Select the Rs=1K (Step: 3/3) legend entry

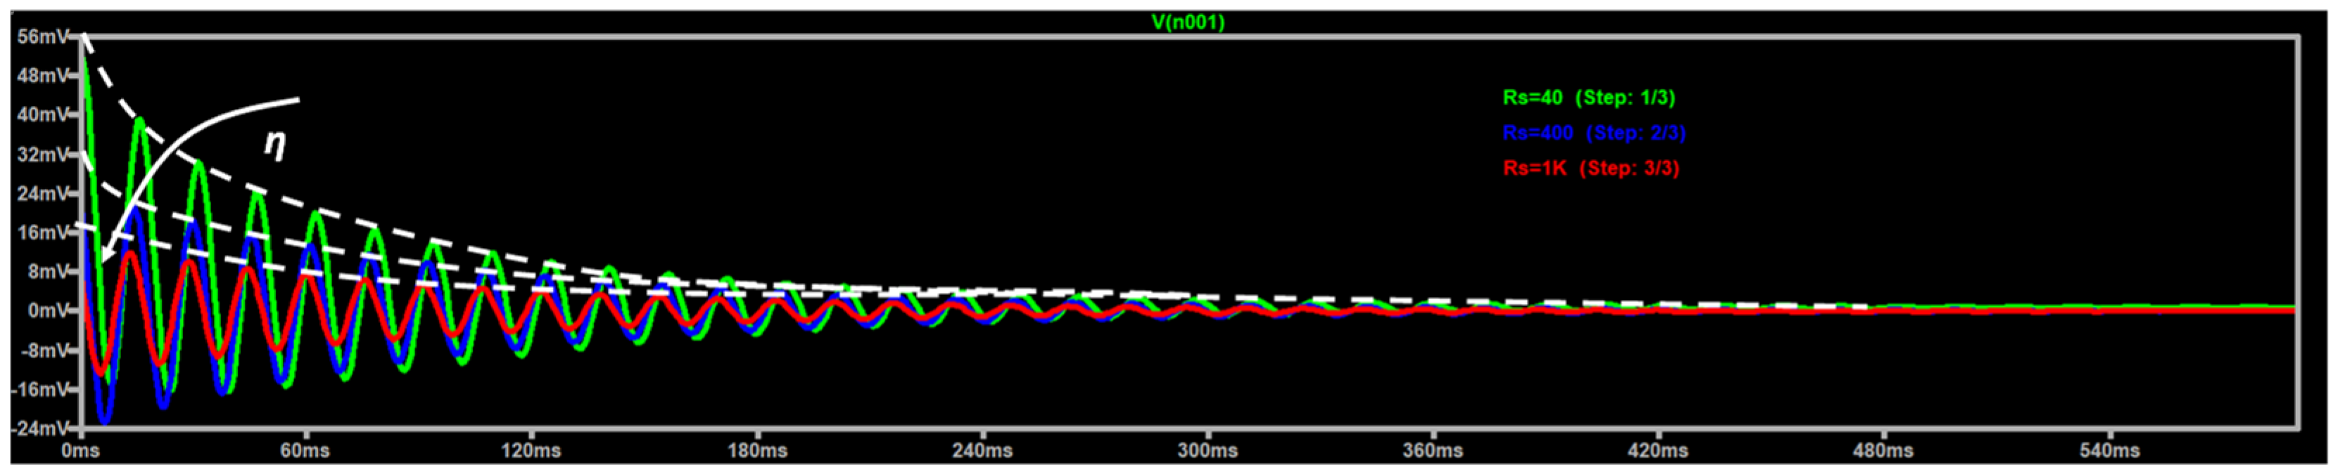[1592, 169]
